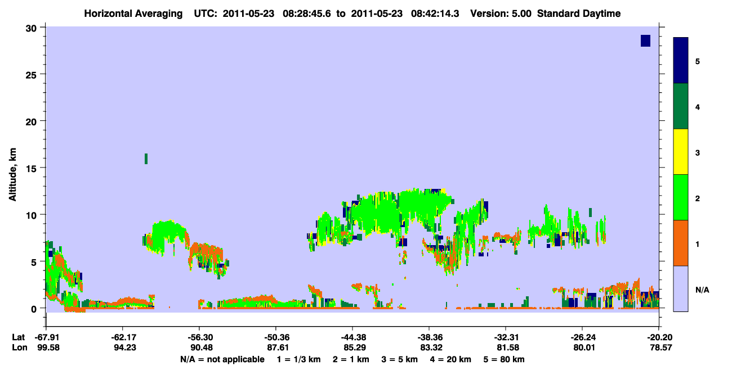
Task: Click the dark blue colorbar segment labeled 5
Action: coord(681,61)
